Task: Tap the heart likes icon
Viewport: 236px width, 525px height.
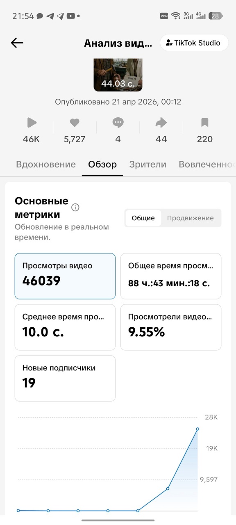Action: pyautogui.click(x=75, y=122)
